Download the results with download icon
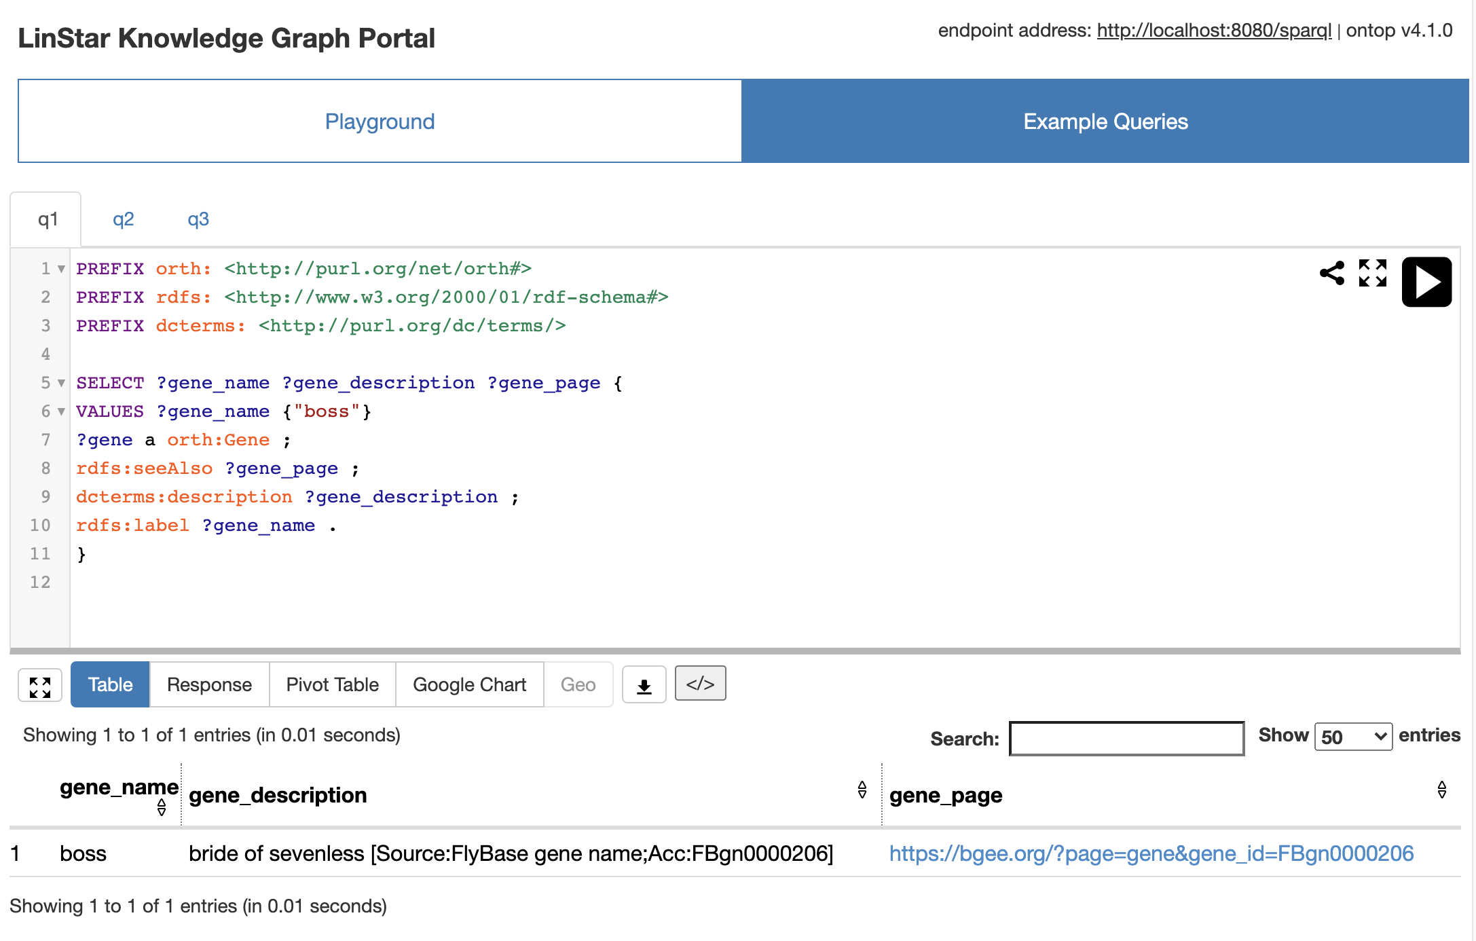 pyautogui.click(x=644, y=686)
